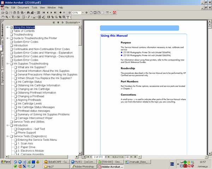Collapse the Introduction bookmark above Diagnostics - Self Test

[x=7, y=125]
